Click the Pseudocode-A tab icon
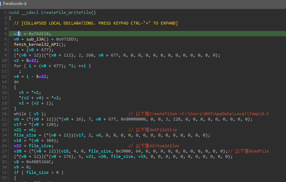Screen dimensions: 286x182 1,4
